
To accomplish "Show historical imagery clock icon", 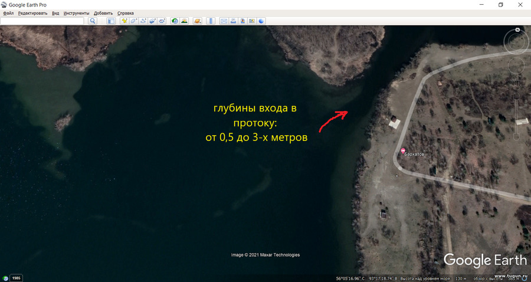I will 175,21.
